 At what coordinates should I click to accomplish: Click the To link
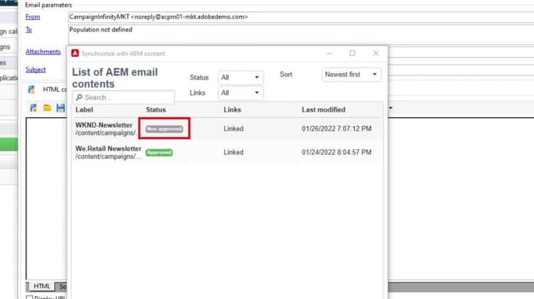click(x=28, y=30)
